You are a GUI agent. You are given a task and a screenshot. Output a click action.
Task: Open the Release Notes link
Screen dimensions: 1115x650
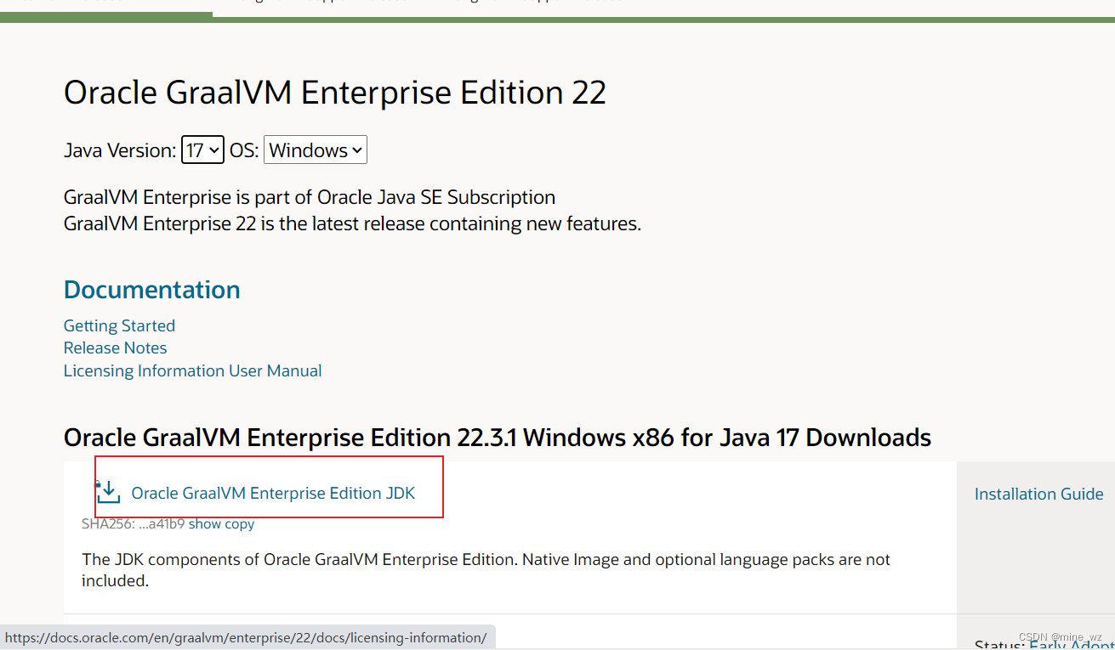point(115,348)
